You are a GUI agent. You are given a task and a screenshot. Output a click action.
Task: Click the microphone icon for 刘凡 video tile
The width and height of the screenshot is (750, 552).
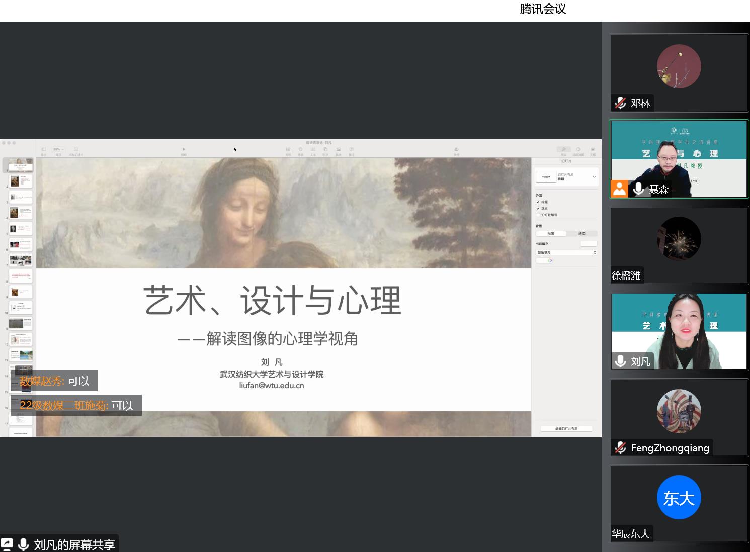(x=621, y=361)
